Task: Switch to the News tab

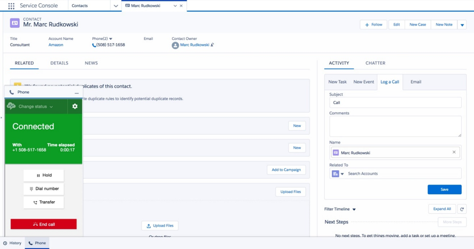Action: coord(91,63)
